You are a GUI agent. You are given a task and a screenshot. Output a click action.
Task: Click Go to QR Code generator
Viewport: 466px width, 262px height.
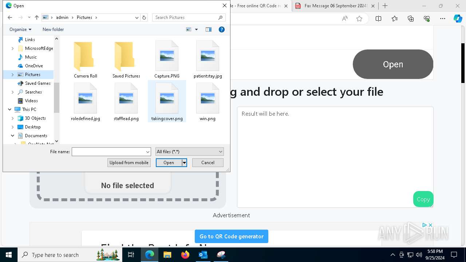click(x=232, y=236)
